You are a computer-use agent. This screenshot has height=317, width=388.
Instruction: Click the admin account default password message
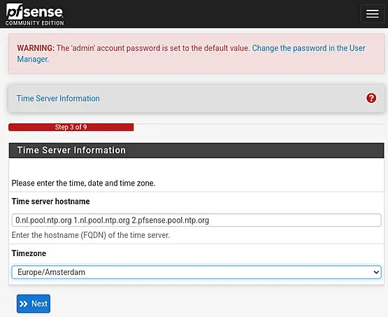coord(152,48)
